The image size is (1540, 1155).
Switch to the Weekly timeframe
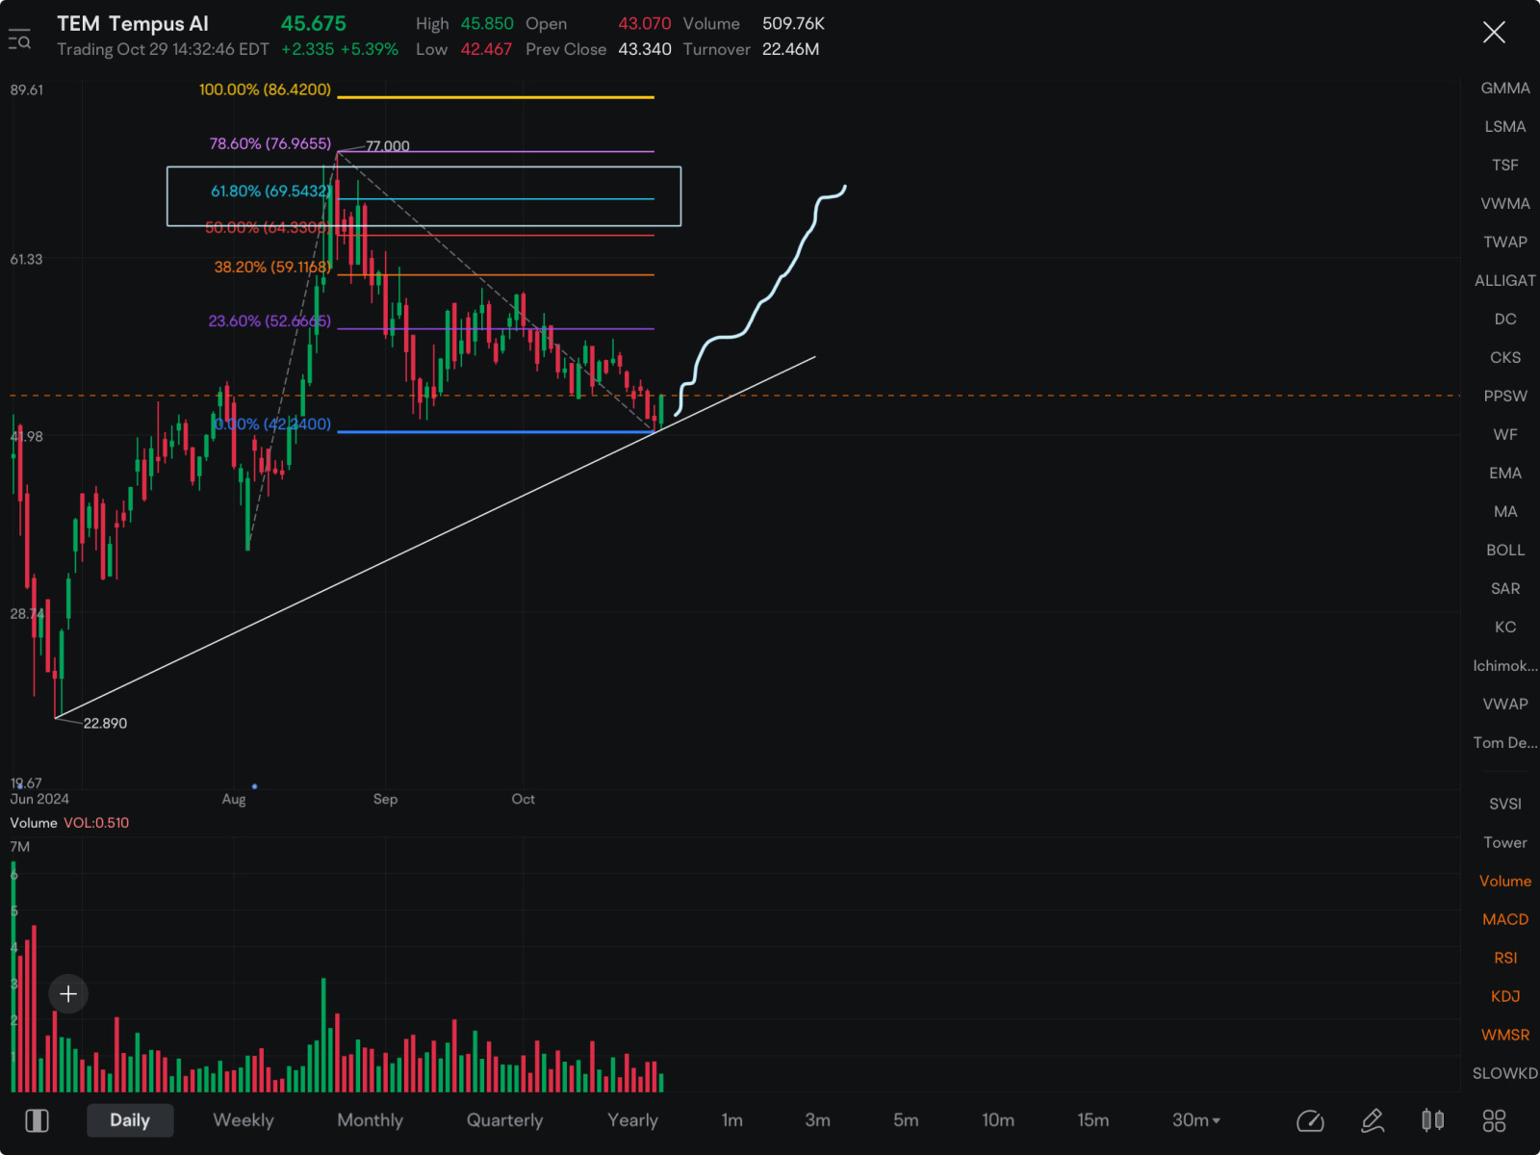click(x=244, y=1120)
